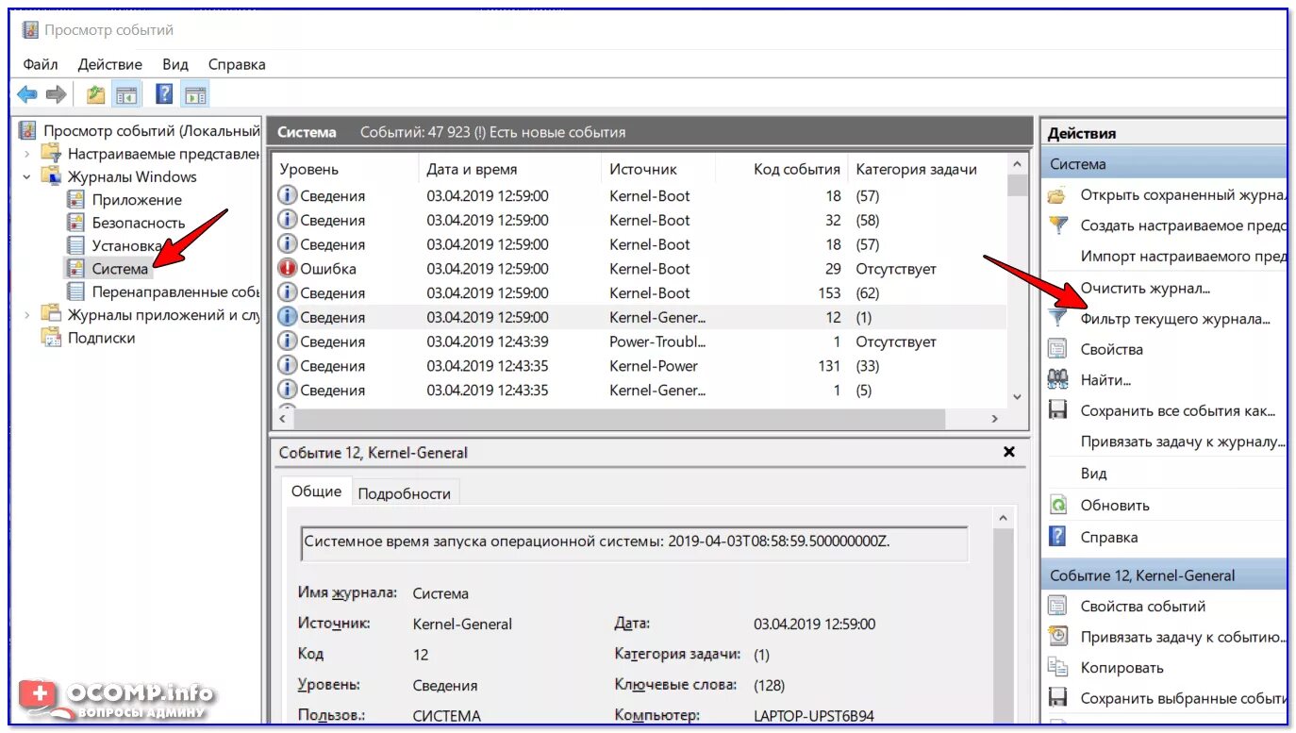Viewport: 1296px width, 733px height.
Task: Click the green refresh icon for Обновить
Action: 1058,505
